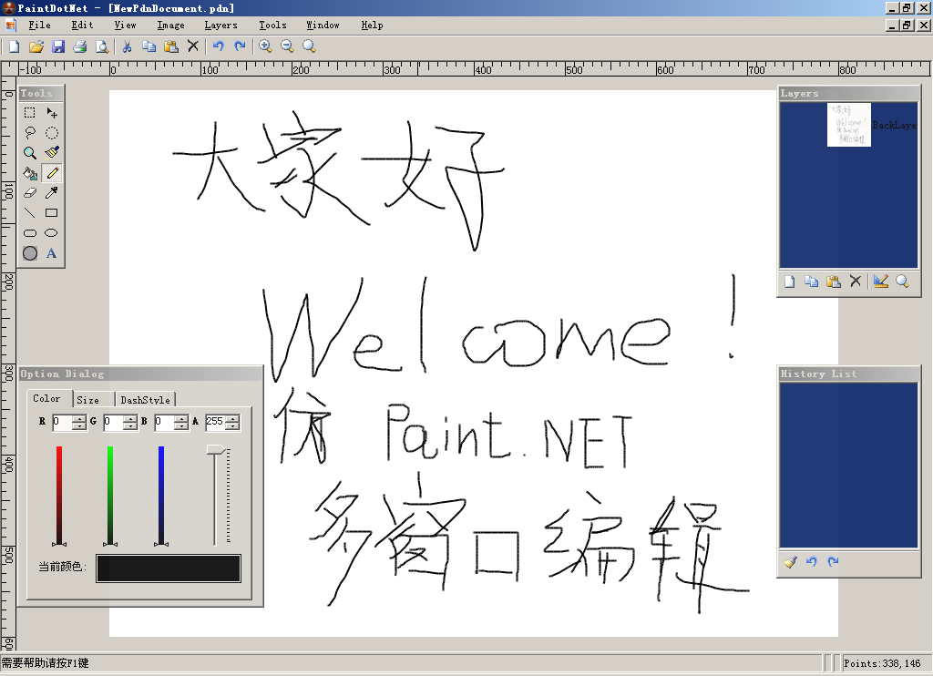This screenshot has width=933, height=676.
Task: Click the red color channel slider
Action: coord(59,495)
